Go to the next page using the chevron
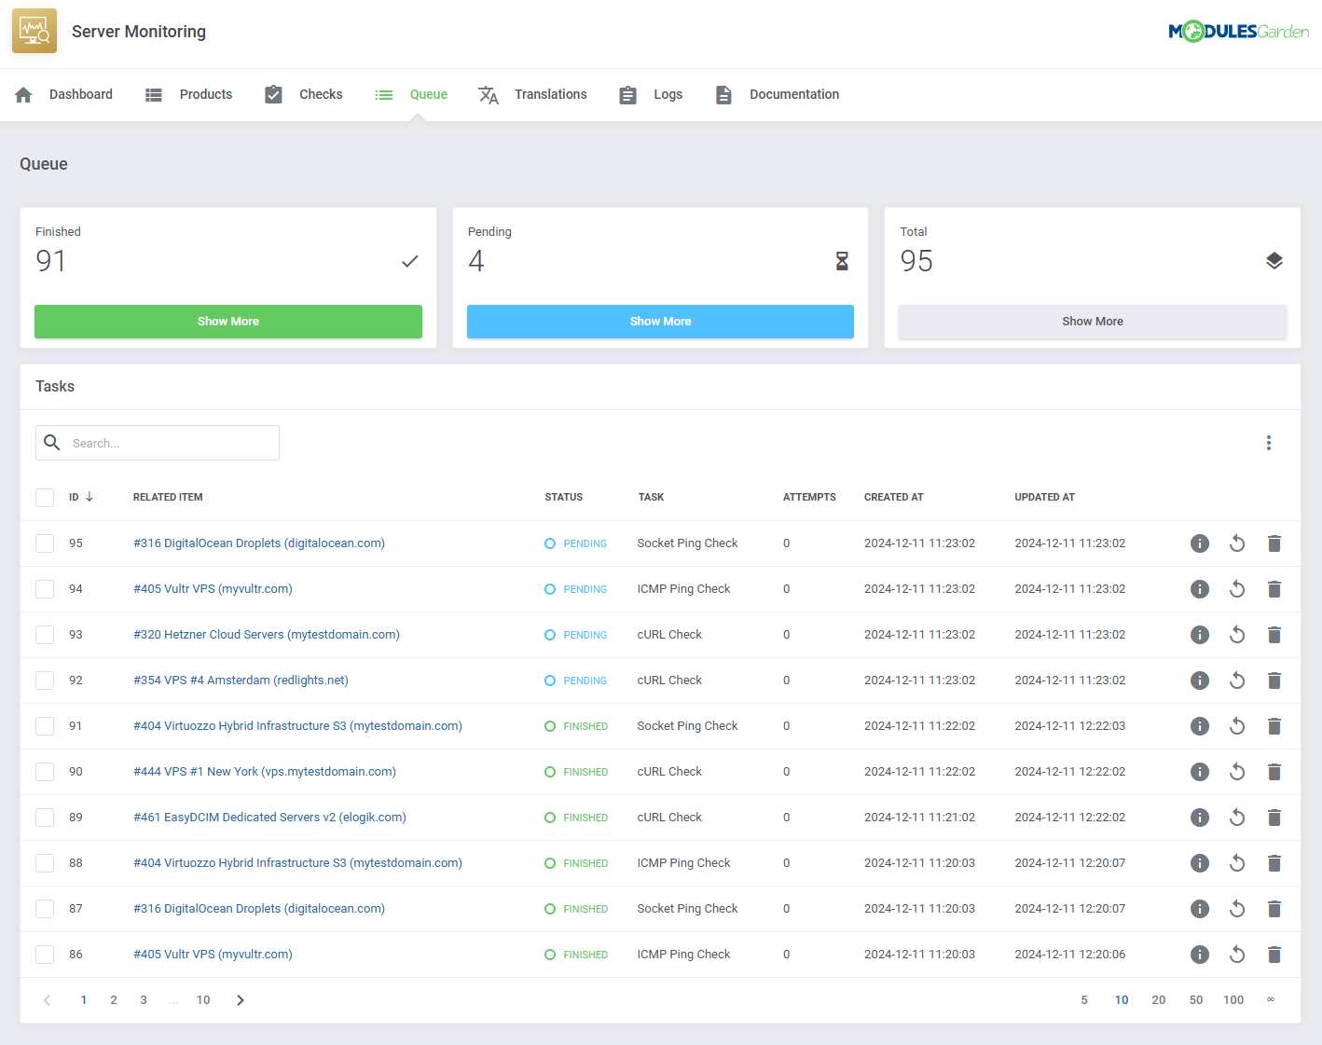The image size is (1322, 1045). pos(240,999)
